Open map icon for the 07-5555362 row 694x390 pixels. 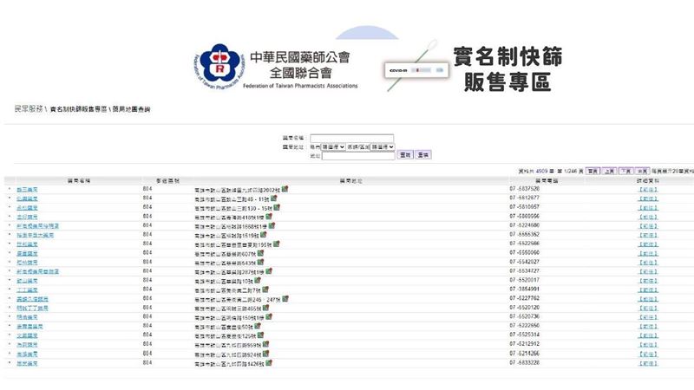click(x=263, y=235)
